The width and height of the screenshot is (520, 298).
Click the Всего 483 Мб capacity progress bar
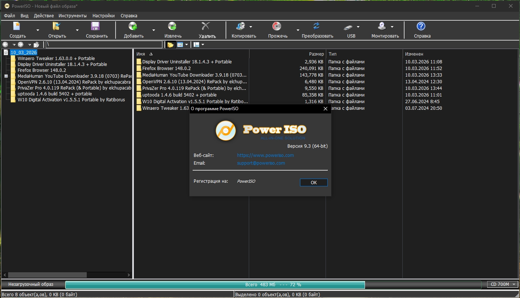(x=273, y=285)
